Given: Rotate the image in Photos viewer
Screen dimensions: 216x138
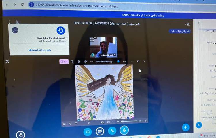Looking at the screenshot, I should click(72, 62).
